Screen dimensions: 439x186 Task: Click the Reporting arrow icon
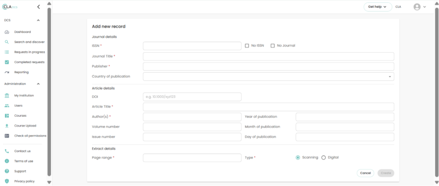7,72
